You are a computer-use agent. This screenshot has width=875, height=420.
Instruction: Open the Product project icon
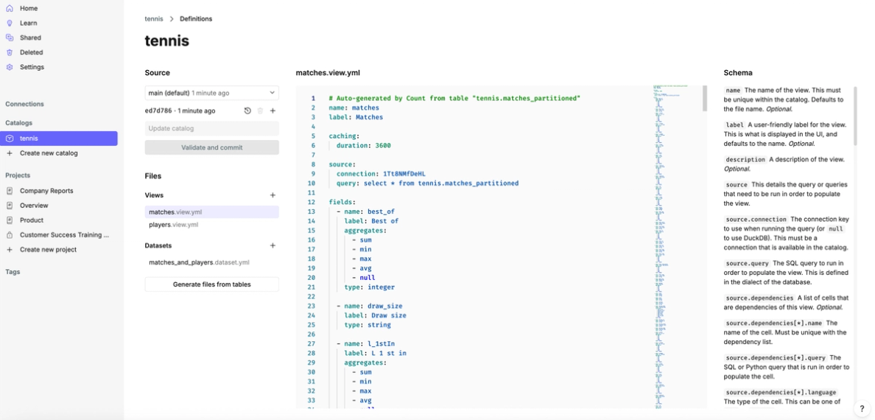click(10, 220)
